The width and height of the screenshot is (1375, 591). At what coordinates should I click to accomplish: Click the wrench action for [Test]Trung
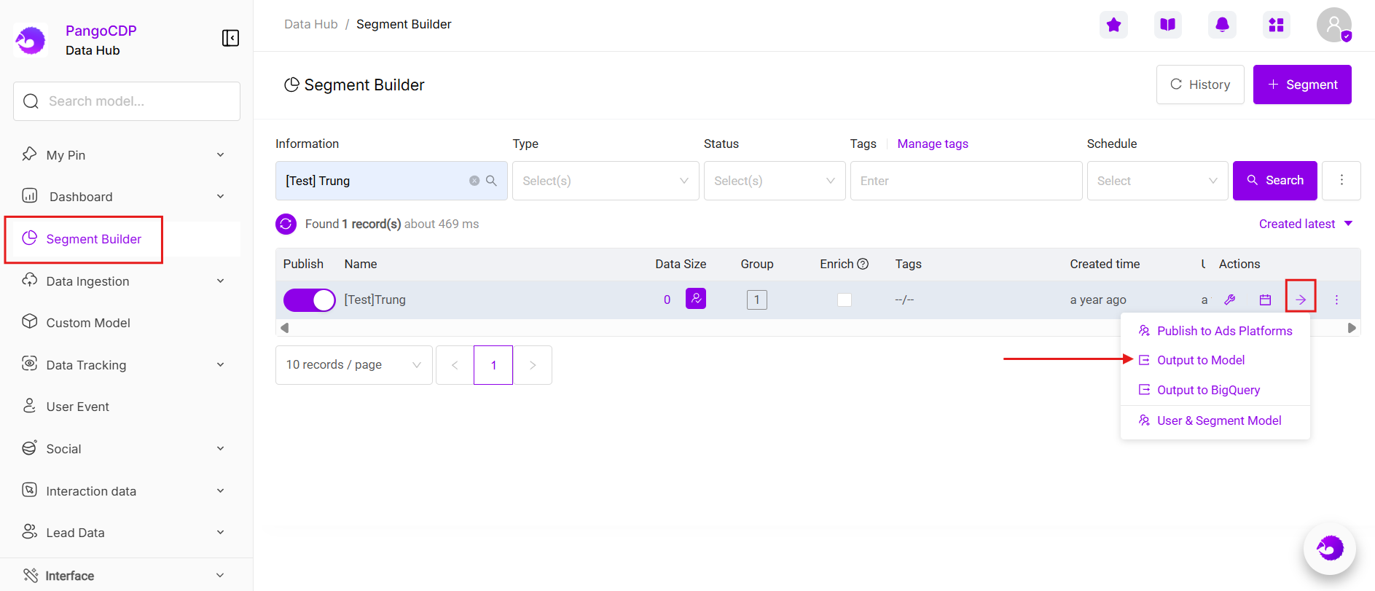(x=1230, y=300)
